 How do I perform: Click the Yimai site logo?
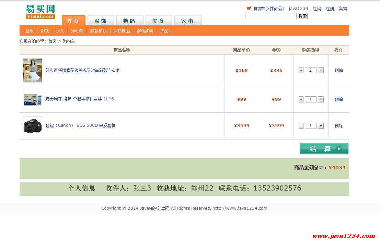[x=40, y=12]
